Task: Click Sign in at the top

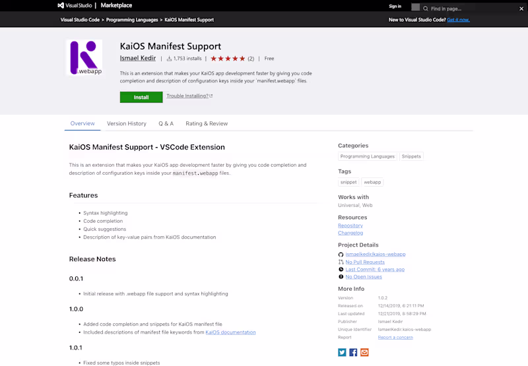Action: pyautogui.click(x=395, y=7)
